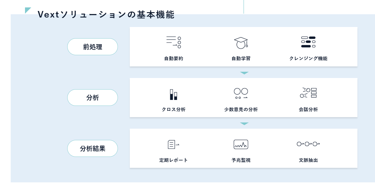This screenshot has width=375, height=196.
Task: Click the クレンジング機能 pill-bars icon
Action: coord(308,42)
